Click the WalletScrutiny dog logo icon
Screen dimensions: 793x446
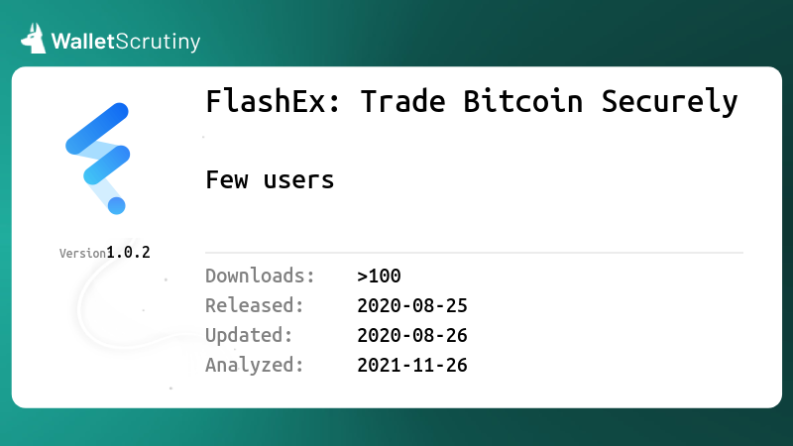[x=34, y=39]
